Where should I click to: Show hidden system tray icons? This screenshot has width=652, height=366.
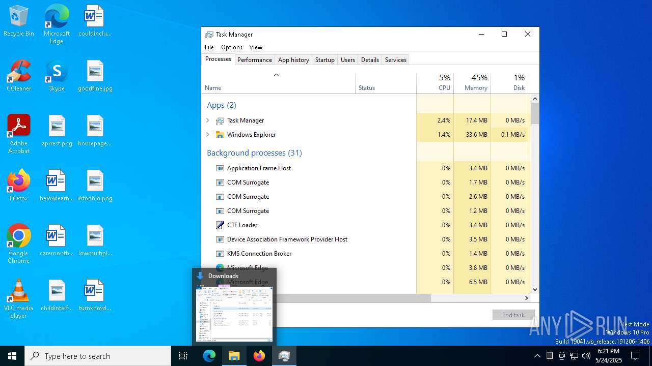point(537,356)
